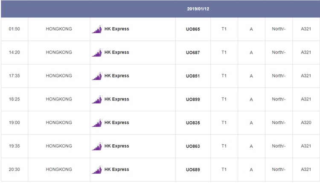Image resolution: width=320 pixels, height=183 pixels.
Task: Open flight number UO851
Action: point(193,76)
